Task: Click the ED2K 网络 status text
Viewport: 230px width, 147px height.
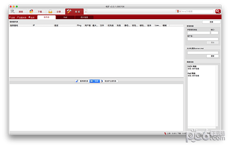Action: click(192, 66)
